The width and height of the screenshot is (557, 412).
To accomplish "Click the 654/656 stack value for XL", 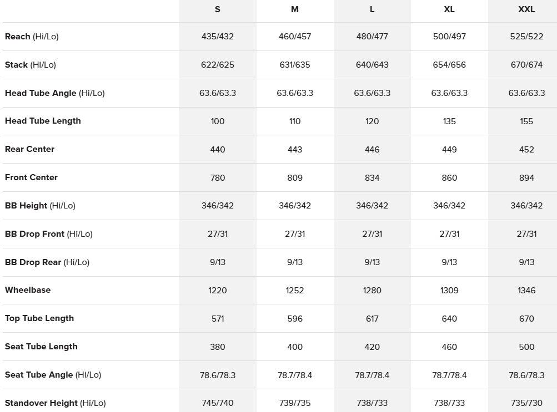I will (x=449, y=65).
